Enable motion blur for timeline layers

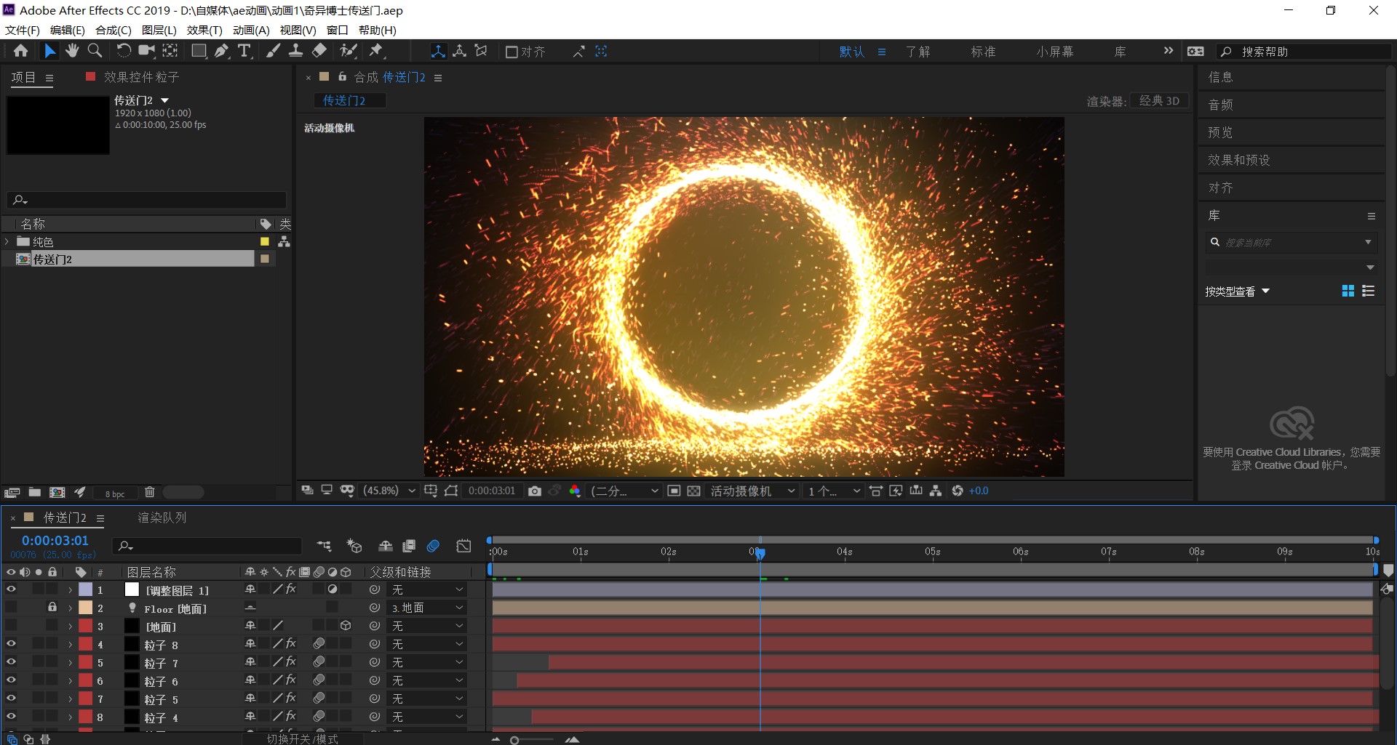[x=434, y=546]
